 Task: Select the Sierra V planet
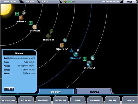(76, 54)
